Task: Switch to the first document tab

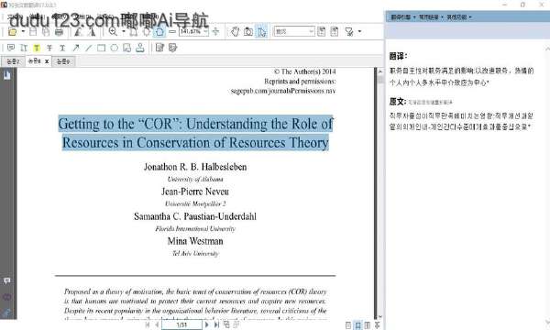Action: pyautogui.click(x=13, y=61)
